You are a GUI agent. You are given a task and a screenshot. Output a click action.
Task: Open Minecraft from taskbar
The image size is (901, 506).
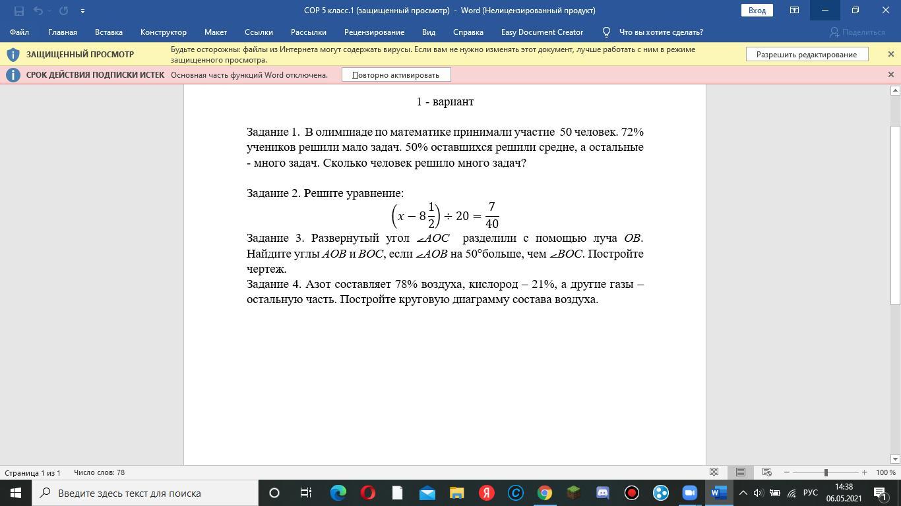pyautogui.click(x=573, y=493)
